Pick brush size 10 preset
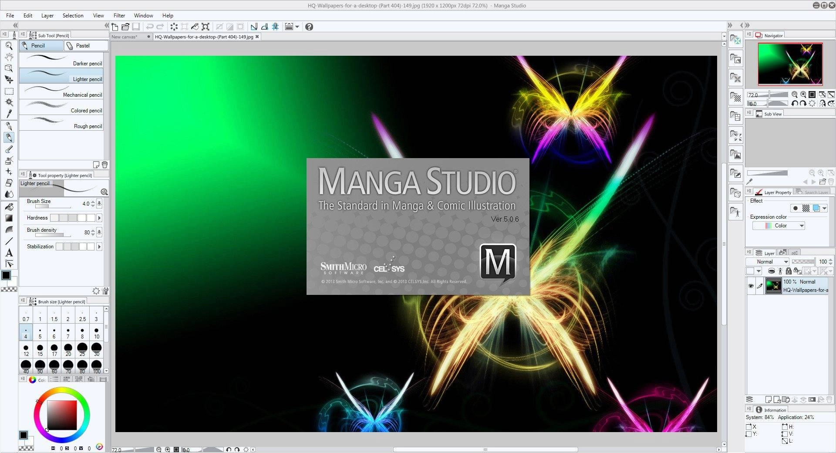The image size is (836, 453). 96,332
